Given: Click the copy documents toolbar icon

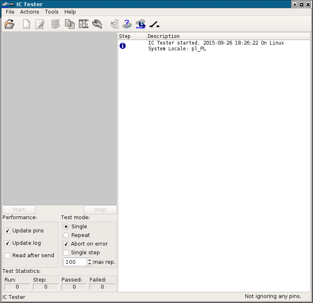Looking at the screenshot, I should 70,24.
